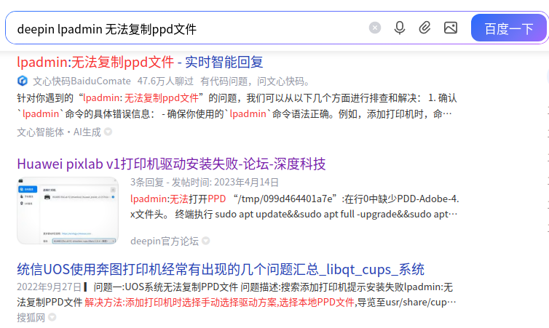Viewport: 549px width, 328px height.
Task: Open image search via the picture icon
Action: (x=451, y=28)
